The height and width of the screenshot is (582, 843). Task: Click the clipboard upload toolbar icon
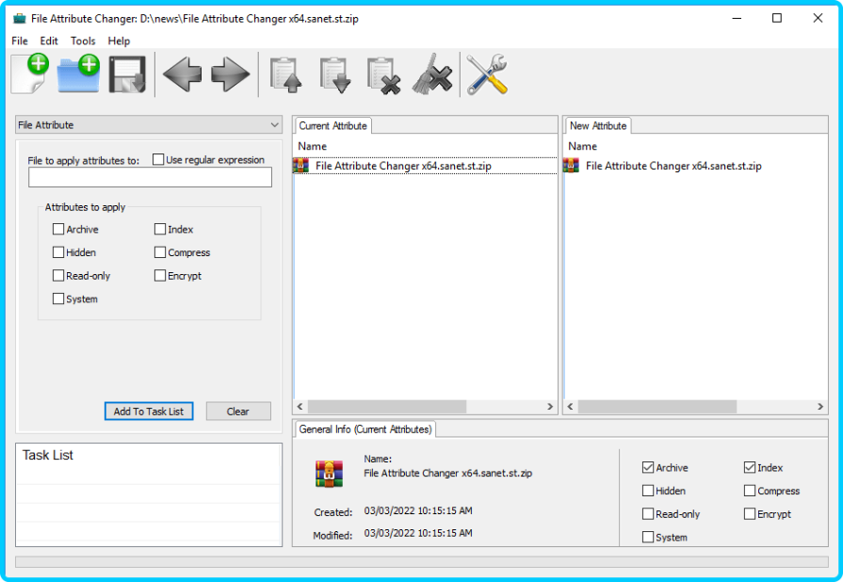[285, 73]
